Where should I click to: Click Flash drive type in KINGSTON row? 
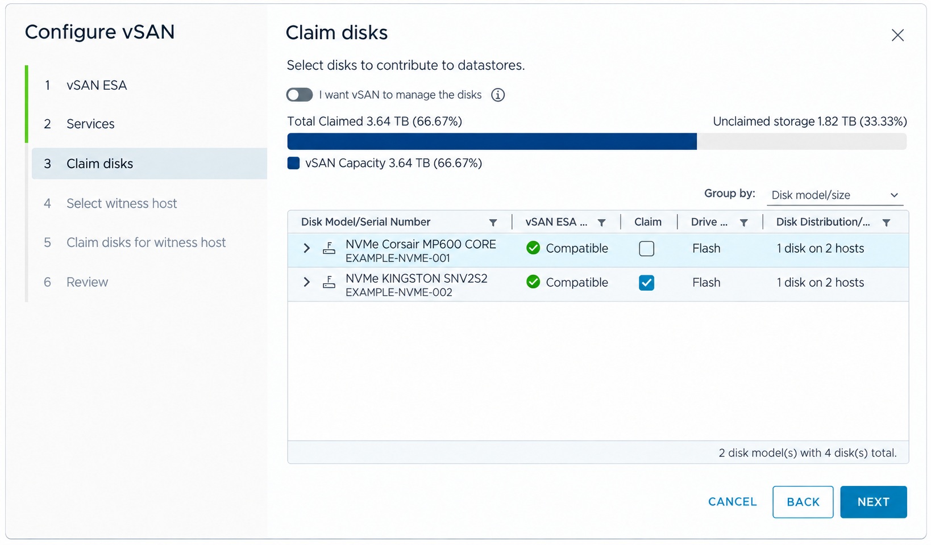pos(706,282)
